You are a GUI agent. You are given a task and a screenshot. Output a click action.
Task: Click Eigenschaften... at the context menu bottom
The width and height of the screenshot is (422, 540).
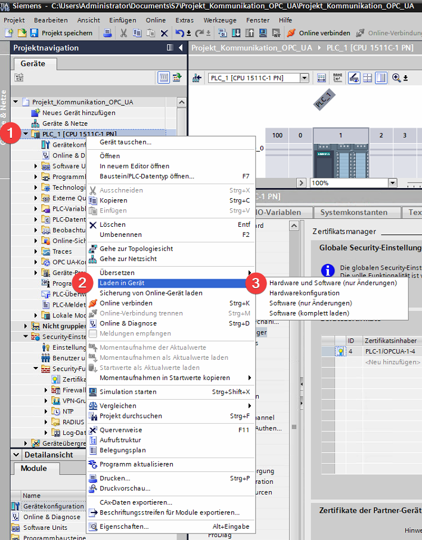[170, 526]
